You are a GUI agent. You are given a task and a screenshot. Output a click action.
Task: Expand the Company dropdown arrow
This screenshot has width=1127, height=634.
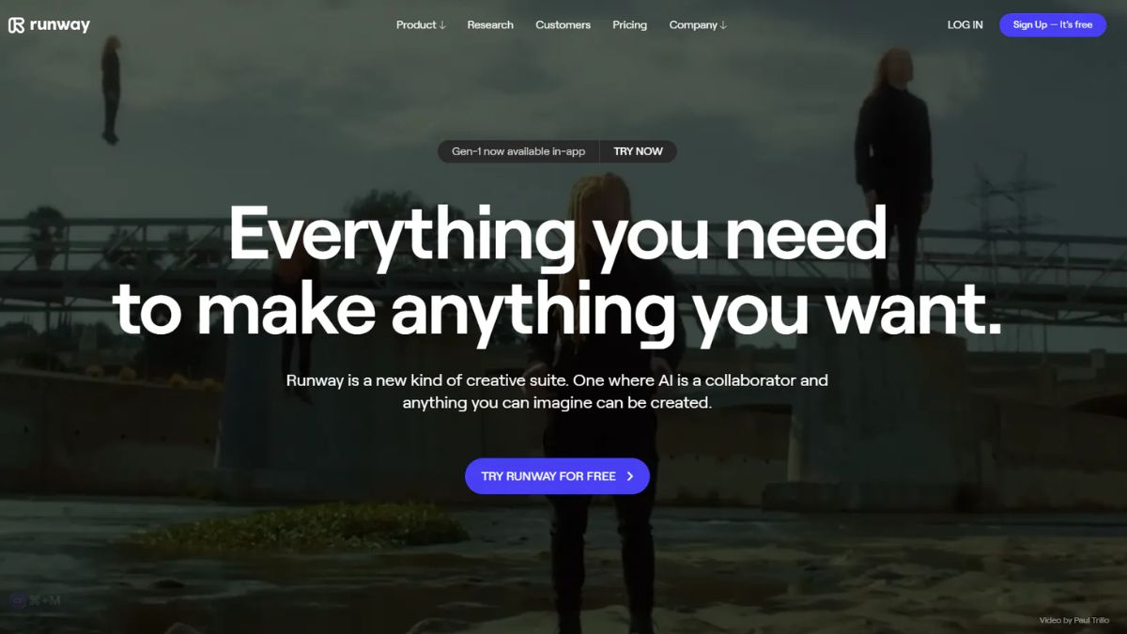723,25
